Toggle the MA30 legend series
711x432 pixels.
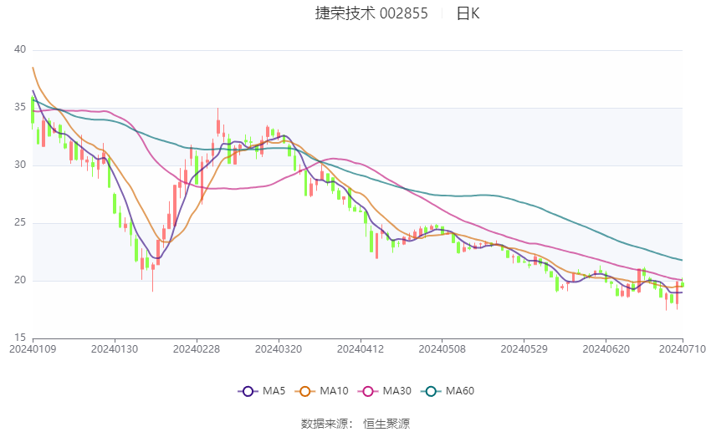coord(385,391)
